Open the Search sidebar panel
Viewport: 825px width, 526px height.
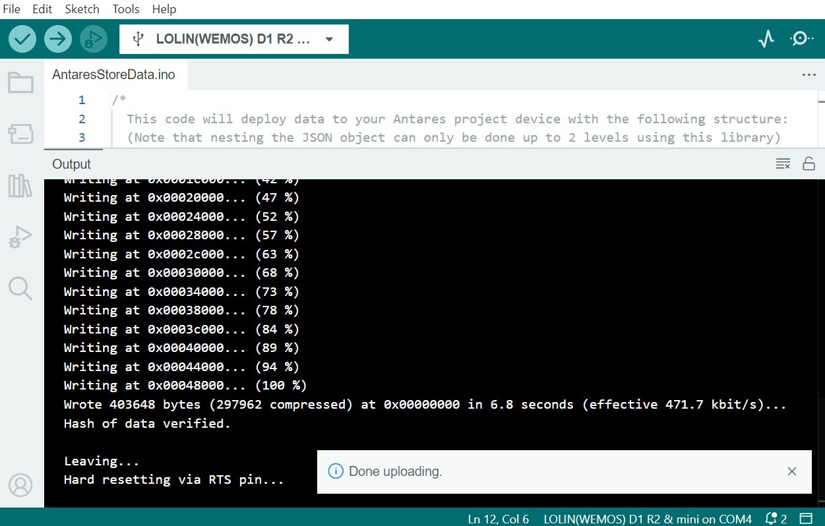click(20, 288)
